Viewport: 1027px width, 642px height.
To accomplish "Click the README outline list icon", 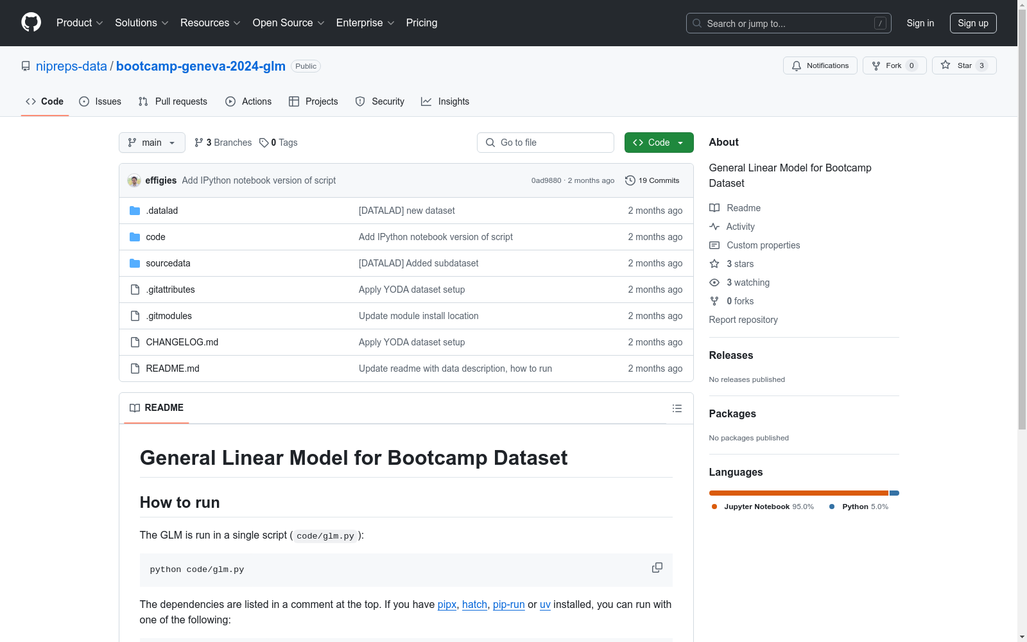I will (677, 408).
